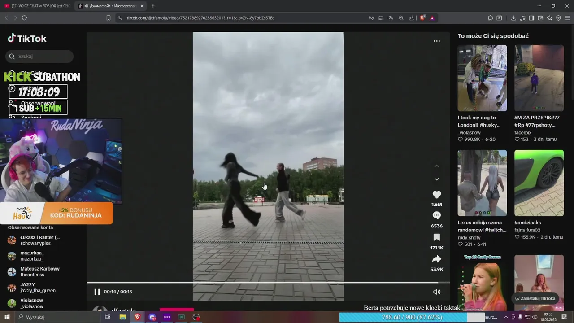Open system volume speaker in tray
Image resolution: width=574 pixels, height=323 pixels.
tap(535, 317)
